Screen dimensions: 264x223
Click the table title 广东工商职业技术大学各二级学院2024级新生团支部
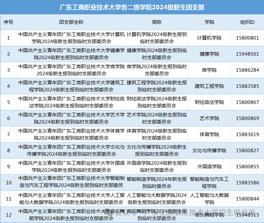[x=132, y=6]
